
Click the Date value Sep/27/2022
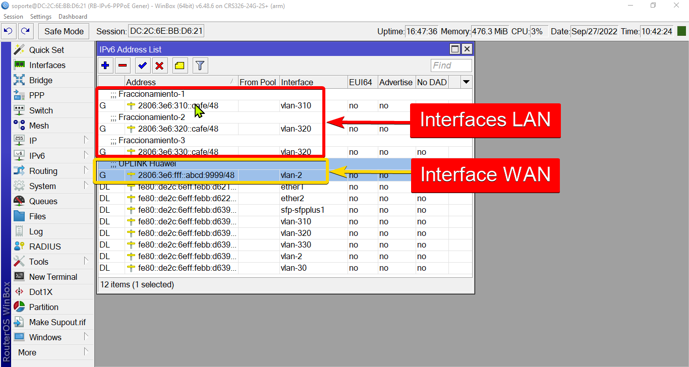594,31
